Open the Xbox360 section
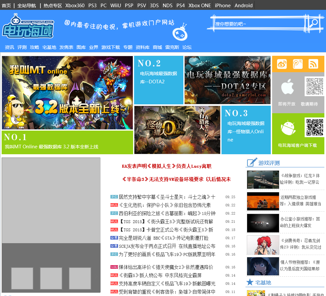Image resolution: width=326 pixels, height=296 pixels. (75, 5)
